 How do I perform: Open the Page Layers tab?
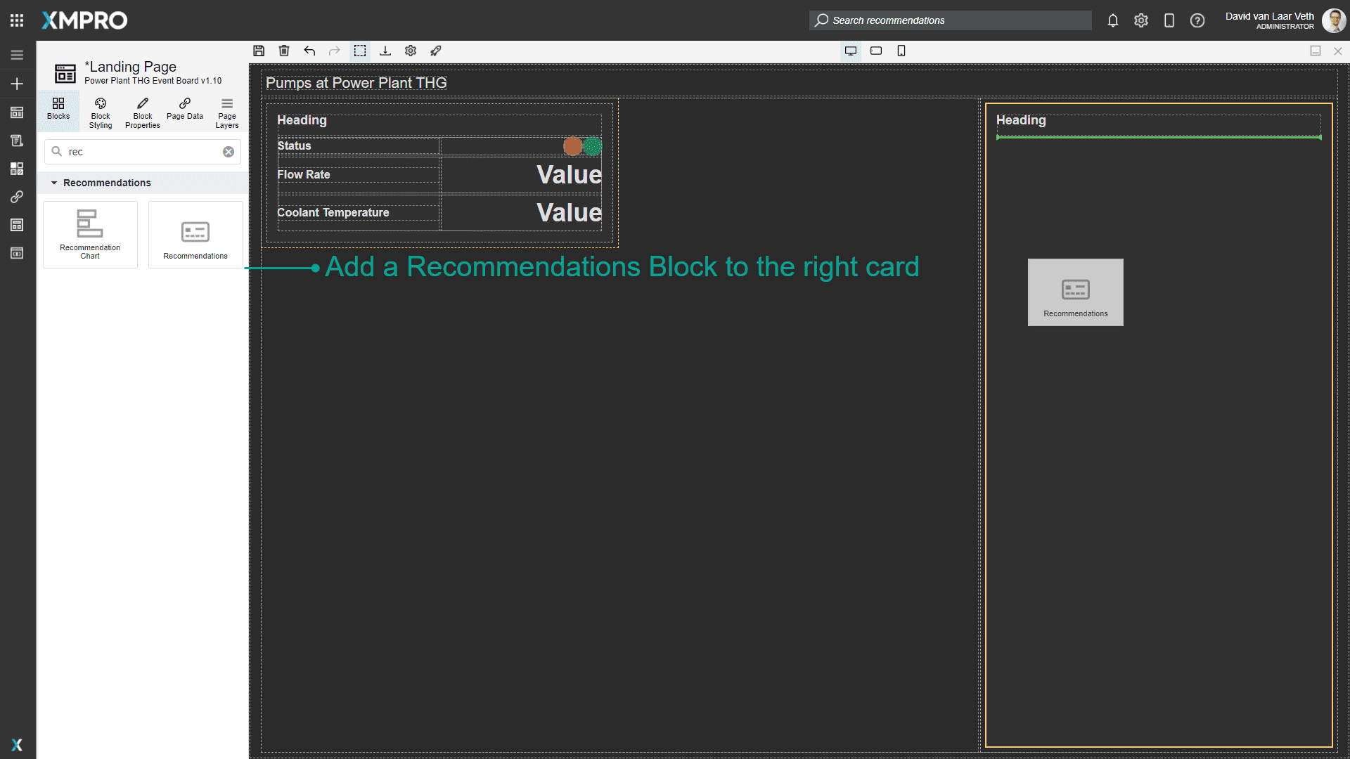(226, 112)
